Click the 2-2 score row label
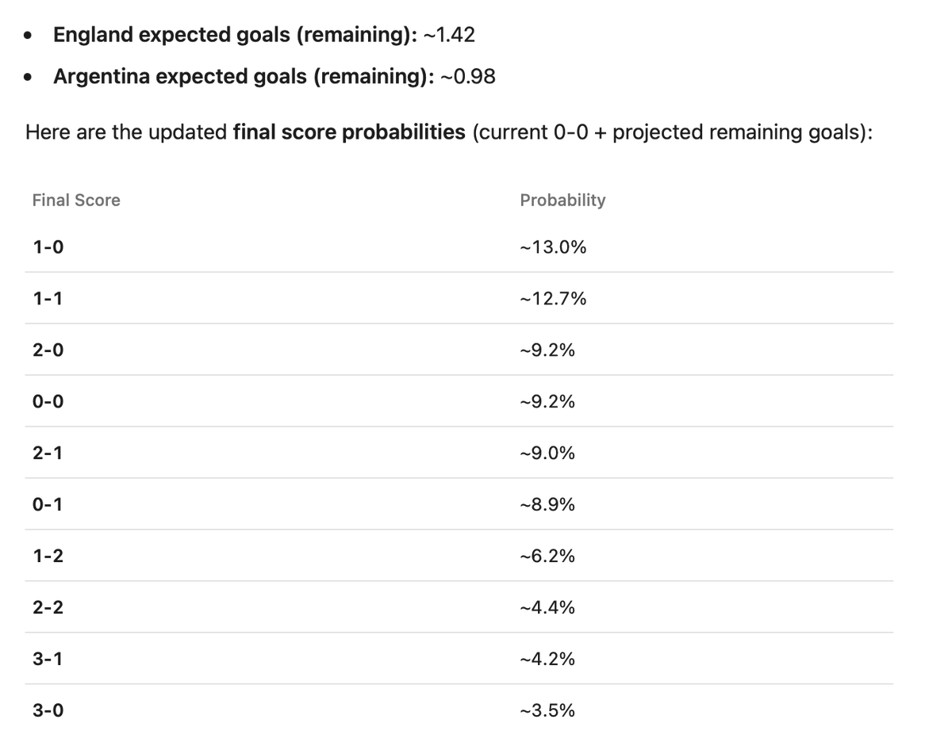 pyautogui.click(x=48, y=608)
